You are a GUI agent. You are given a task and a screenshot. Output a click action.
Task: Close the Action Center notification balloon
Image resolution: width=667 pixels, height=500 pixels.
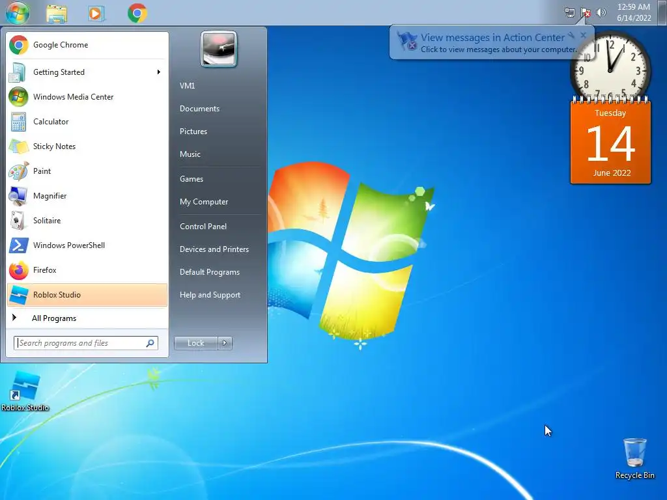(583, 35)
